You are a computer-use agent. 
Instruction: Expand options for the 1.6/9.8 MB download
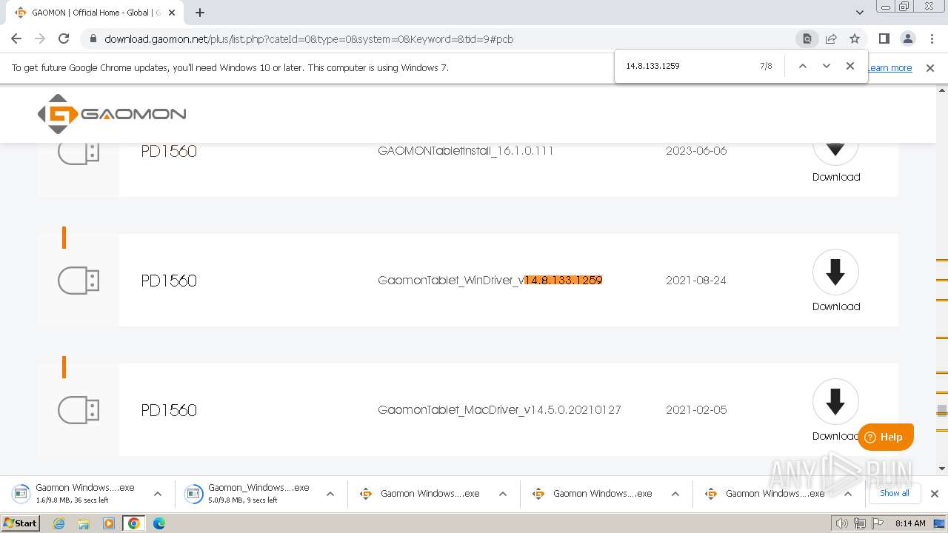(x=158, y=494)
